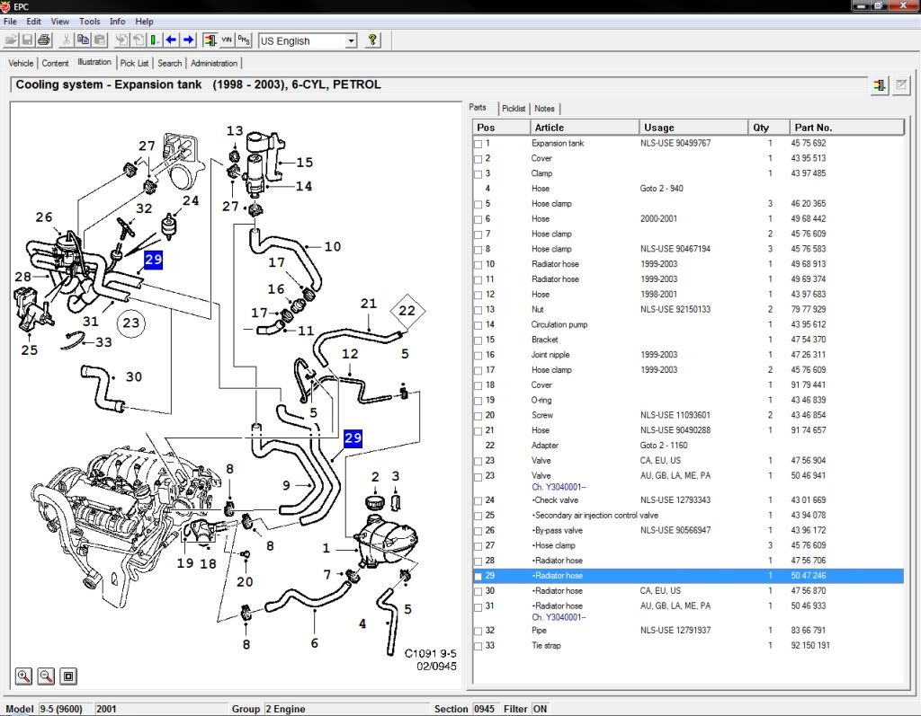This screenshot has height=716, width=921.
Task: Open help with the question mark icon
Action: coord(372,40)
